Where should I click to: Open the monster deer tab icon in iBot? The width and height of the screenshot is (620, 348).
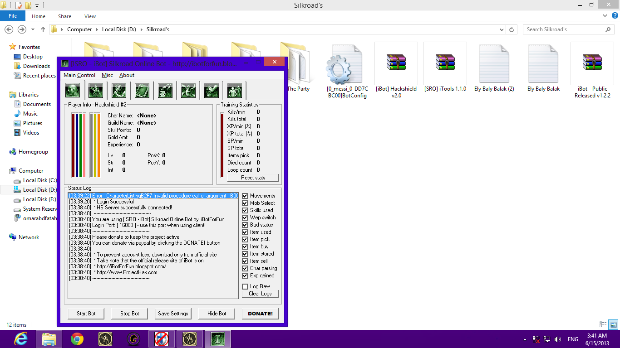(x=96, y=90)
